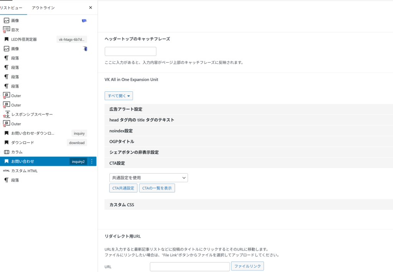Click the リダイレクト用URL heading
Image resolution: width=393 pixels, height=272 pixels.
[123, 236]
